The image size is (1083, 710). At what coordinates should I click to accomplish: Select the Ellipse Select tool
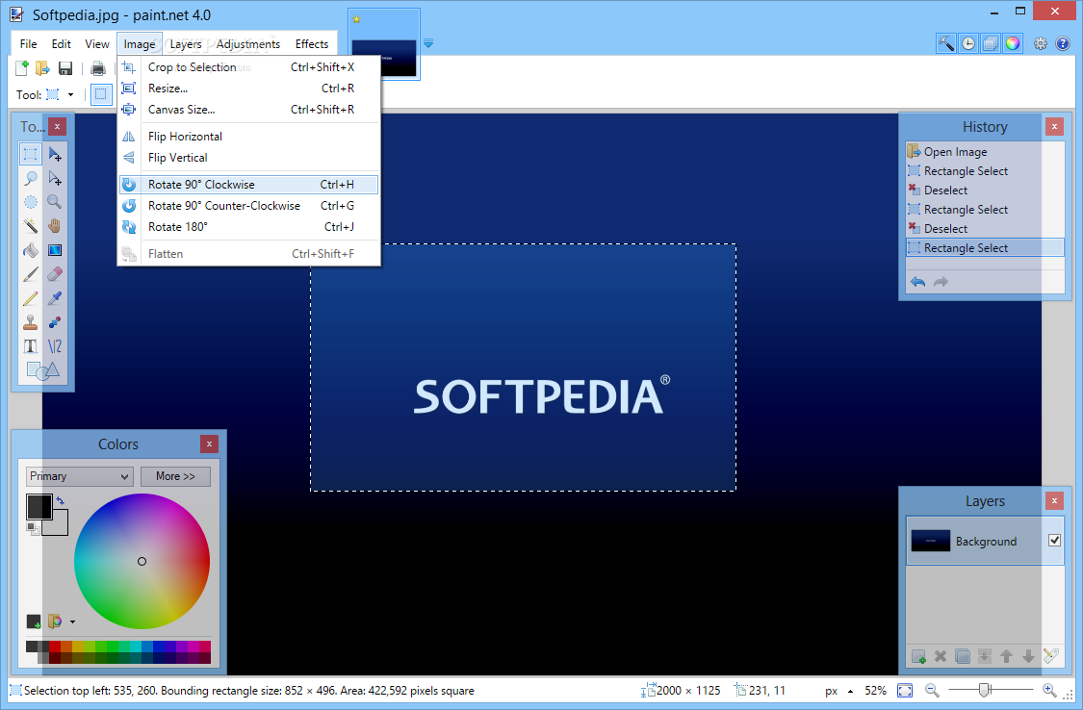pos(31,202)
